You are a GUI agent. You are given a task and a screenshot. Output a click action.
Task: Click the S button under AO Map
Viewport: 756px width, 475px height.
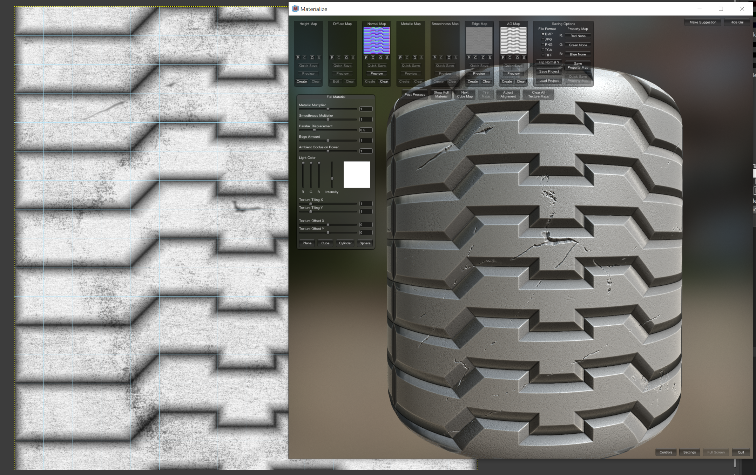tap(524, 58)
